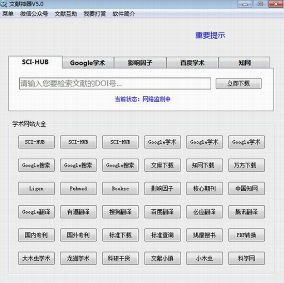Viewport: 284px width, 283px height.
Task: Open the 菜单 menu
Action: coord(8,14)
